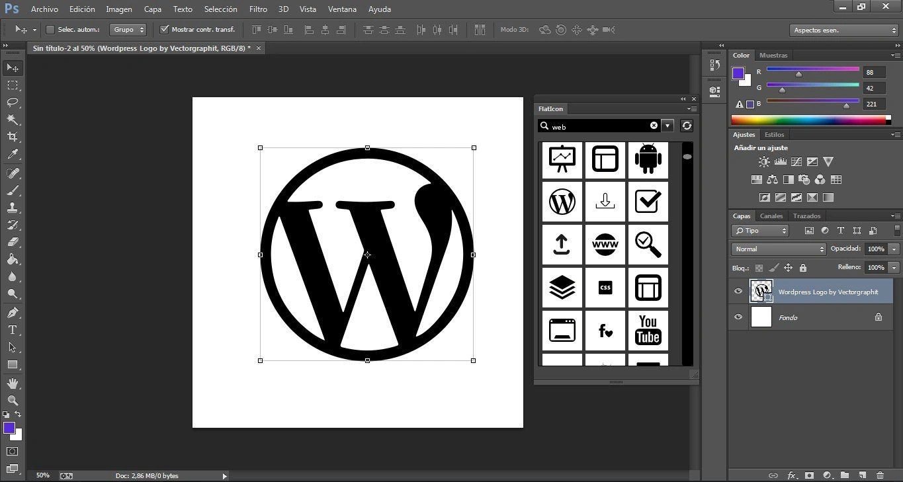903x482 pixels.
Task: Add a Levels adjustment
Action: tap(781, 161)
